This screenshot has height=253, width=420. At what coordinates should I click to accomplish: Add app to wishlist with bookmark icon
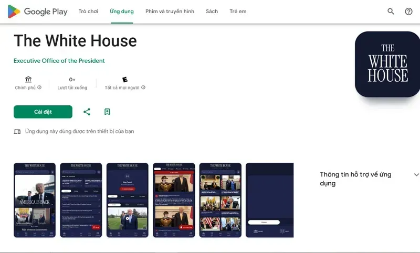[x=107, y=112]
